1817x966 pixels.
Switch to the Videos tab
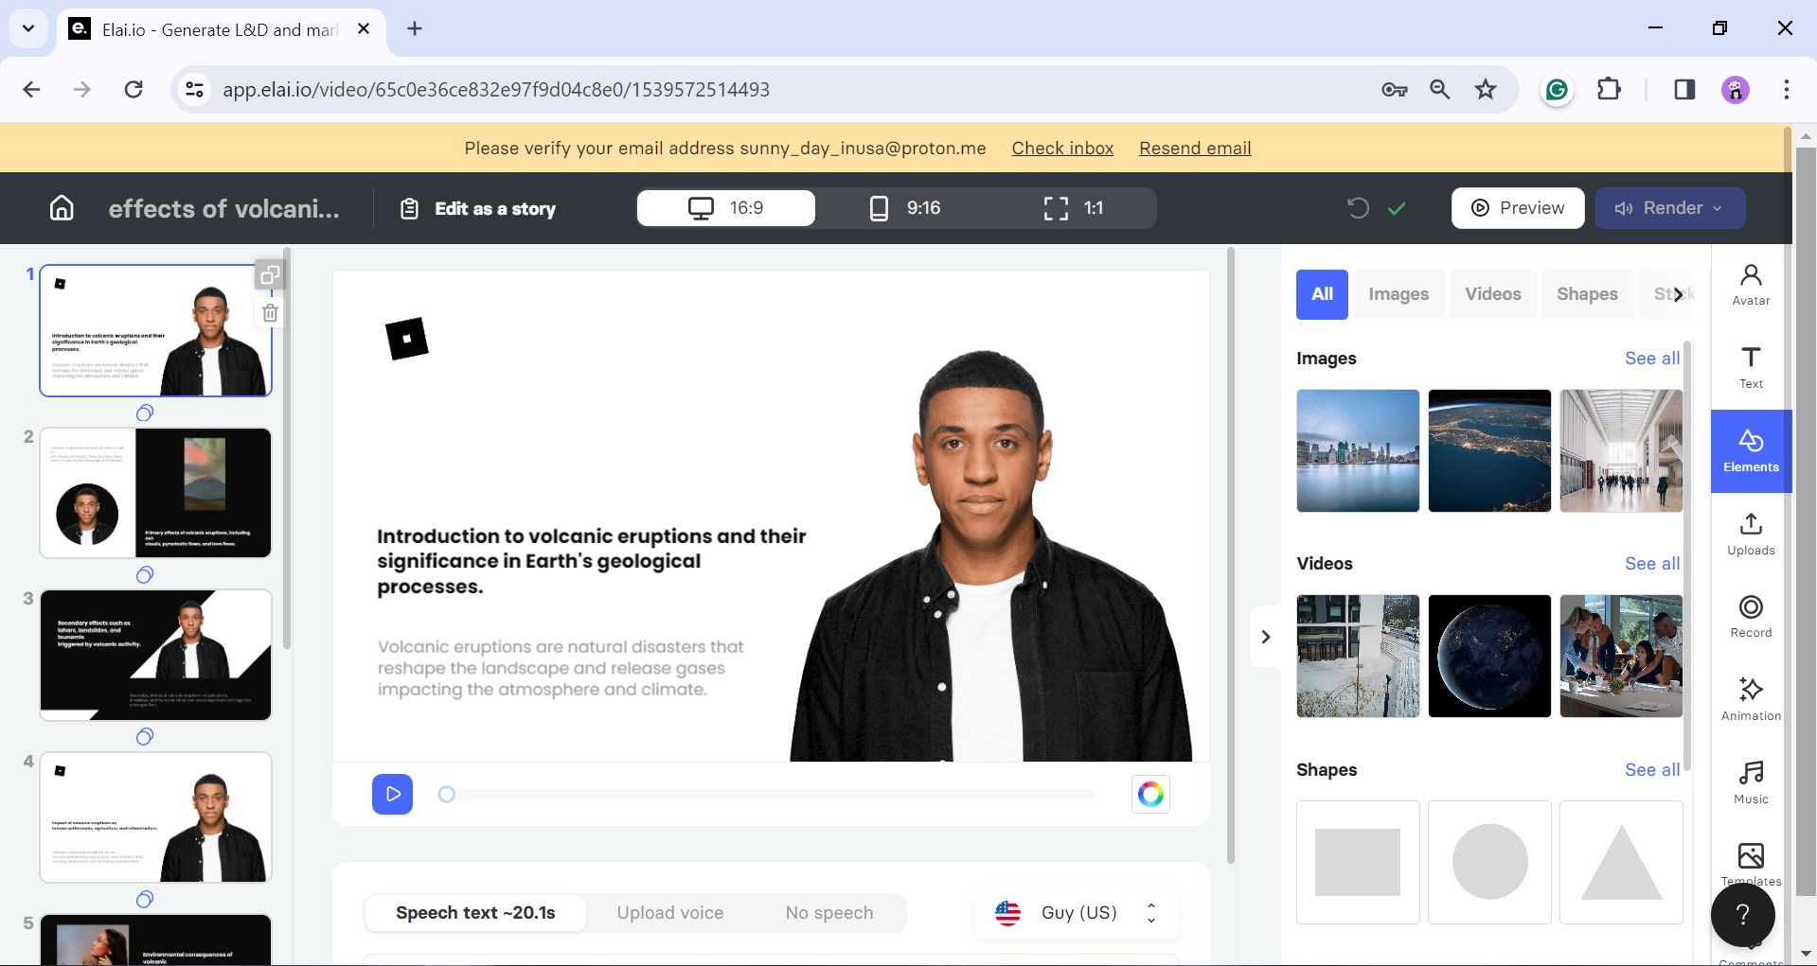(x=1493, y=294)
